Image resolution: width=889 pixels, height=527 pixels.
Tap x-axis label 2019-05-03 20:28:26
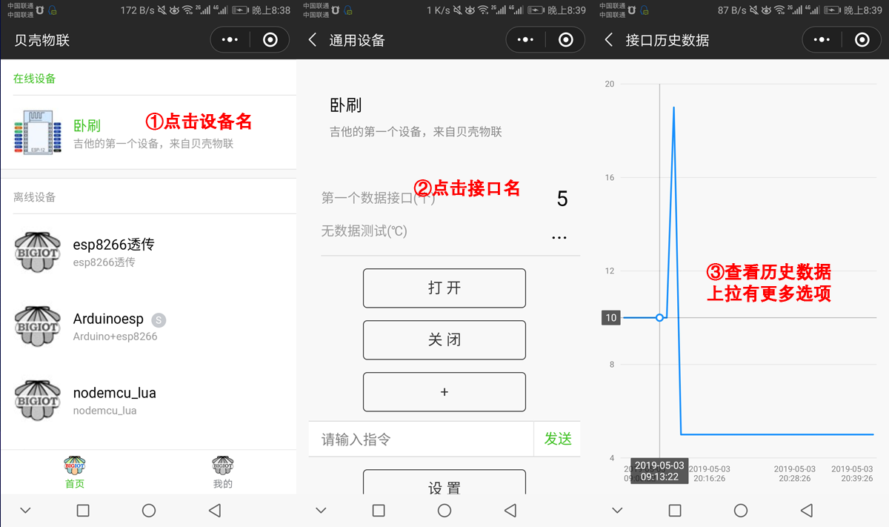[x=794, y=474]
